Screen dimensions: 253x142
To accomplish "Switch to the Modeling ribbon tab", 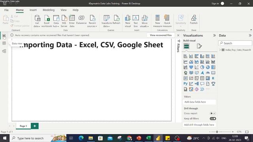I will [49, 10].
